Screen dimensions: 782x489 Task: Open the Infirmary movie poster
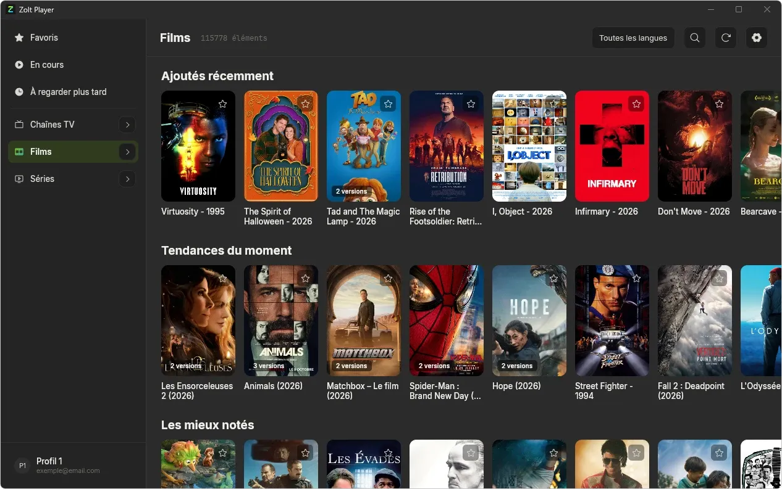click(612, 146)
